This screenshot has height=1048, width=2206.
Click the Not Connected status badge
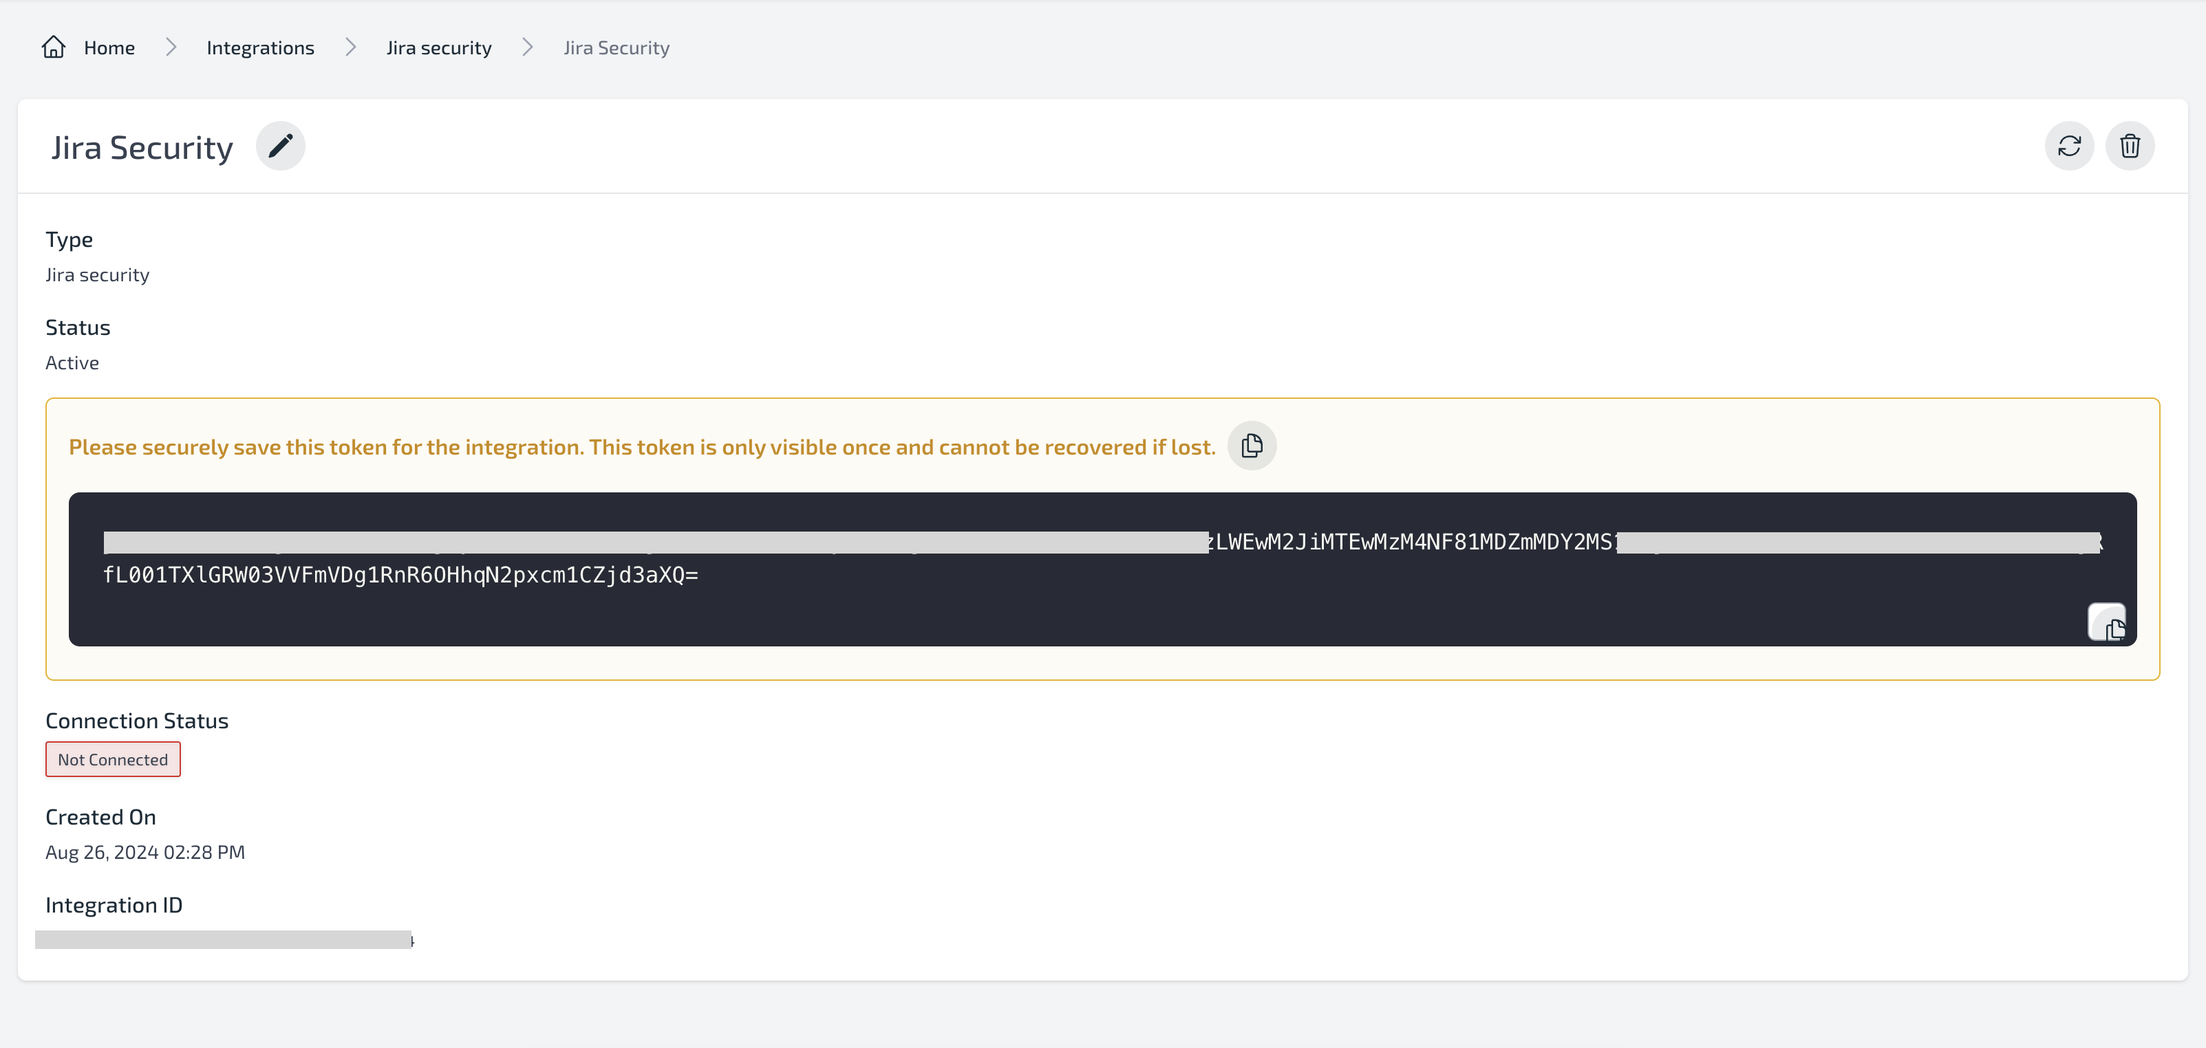[113, 760]
